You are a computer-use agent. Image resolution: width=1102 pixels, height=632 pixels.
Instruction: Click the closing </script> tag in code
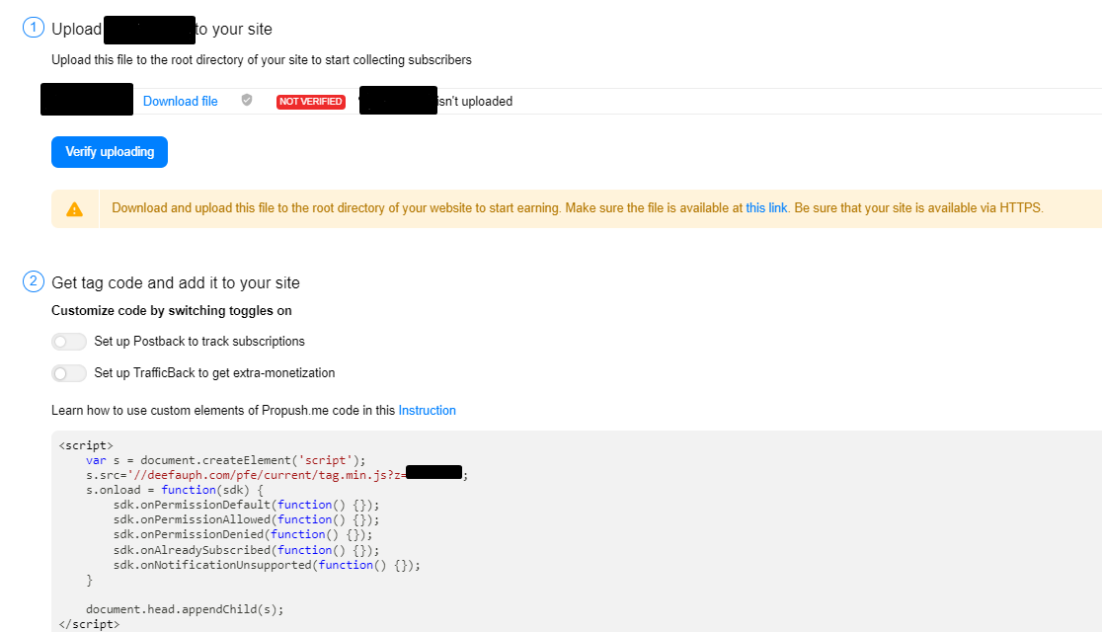(x=90, y=624)
